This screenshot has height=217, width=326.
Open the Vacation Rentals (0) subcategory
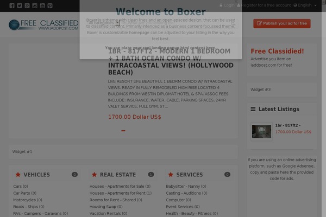pos(108,213)
